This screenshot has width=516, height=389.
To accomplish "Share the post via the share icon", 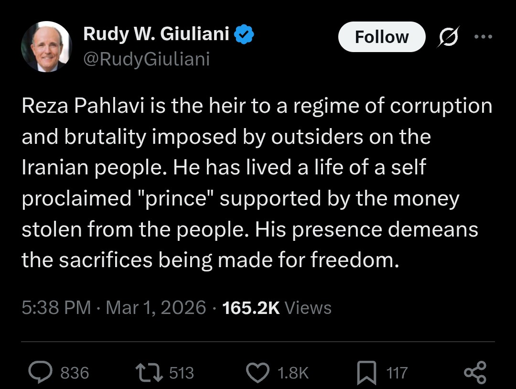I will [475, 372].
